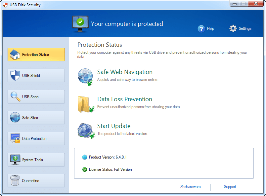The width and height of the screenshot is (266, 196).
Task: Open the System Tools section
Action: point(36,160)
